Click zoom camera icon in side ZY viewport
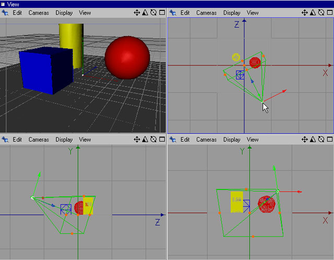Screen dimensions: 334x260 point(145,139)
